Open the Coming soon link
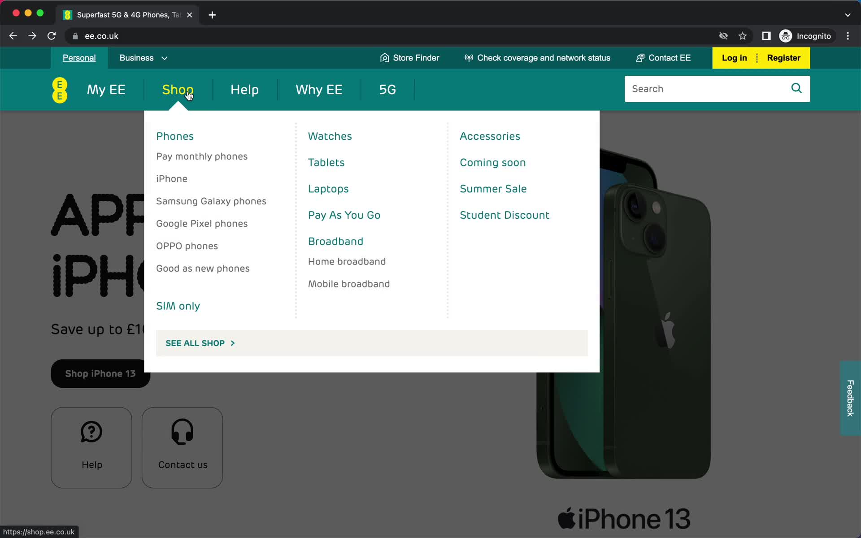This screenshot has width=861, height=538. coord(493,163)
